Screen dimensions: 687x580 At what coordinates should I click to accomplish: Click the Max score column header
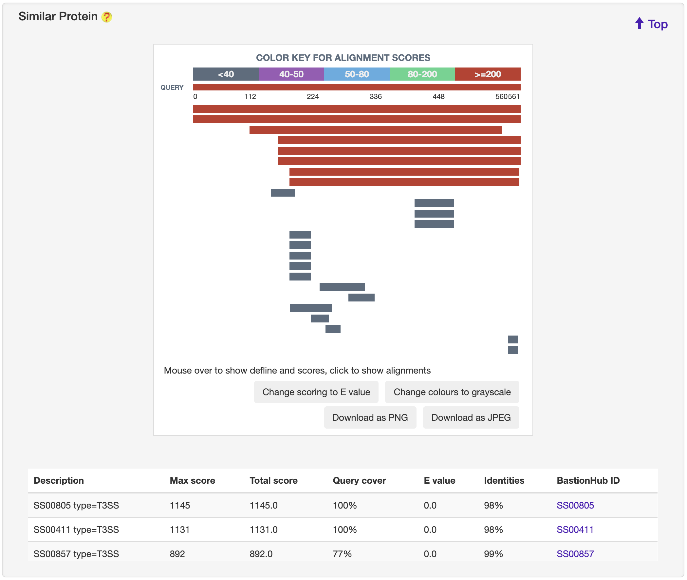(x=192, y=481)
